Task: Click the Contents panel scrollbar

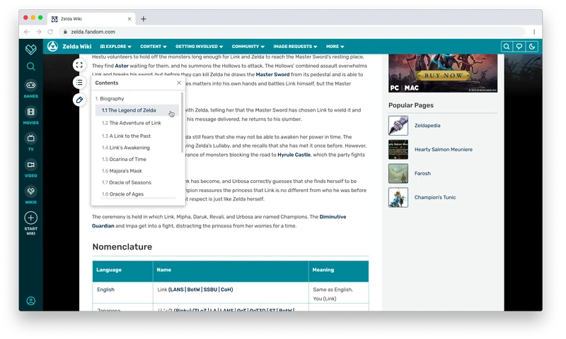Action: click(182, 122)
